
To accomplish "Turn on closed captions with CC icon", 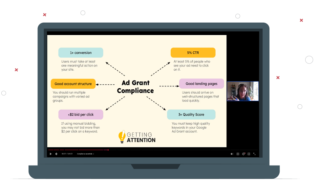I will tap(238, 154).
